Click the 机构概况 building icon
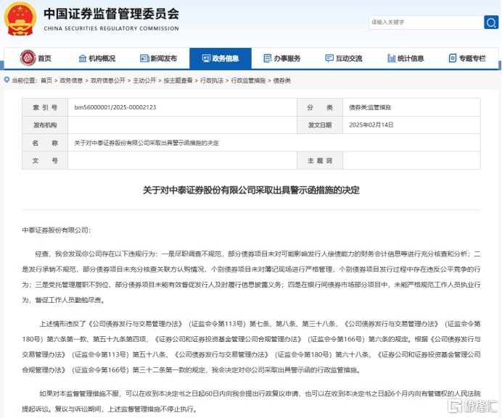 [82, 58]
